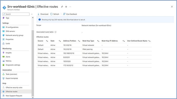Close the Effective routes blade
Screen dimensions: 177x99
pos(172,7)
